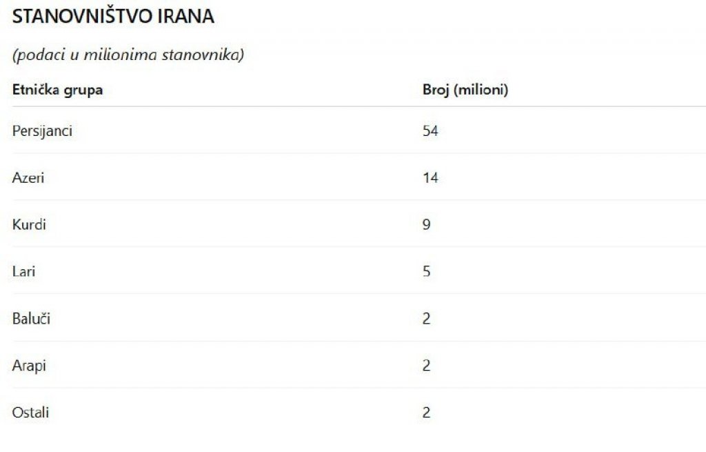Select the 'Broj (milioni)' column header
The width and height of the screenshot is (706, 452).
(x=465, y=90)
